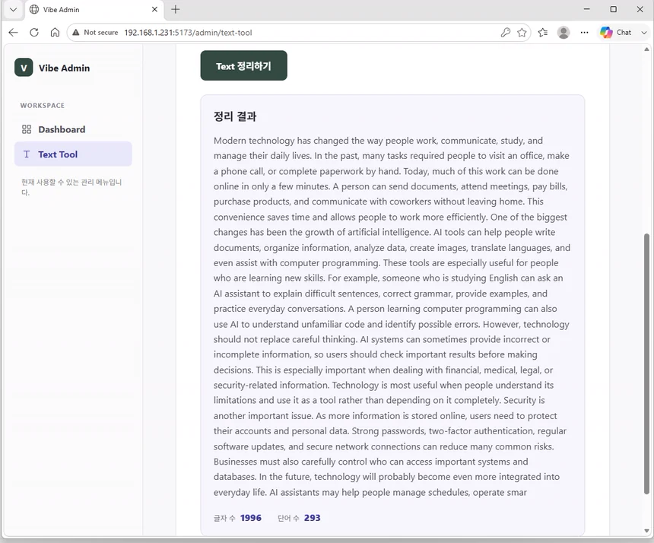Viewport: 654px width, 543px height.
Task: Open browser settings and more menu
Action: click(x=584, y=33)
